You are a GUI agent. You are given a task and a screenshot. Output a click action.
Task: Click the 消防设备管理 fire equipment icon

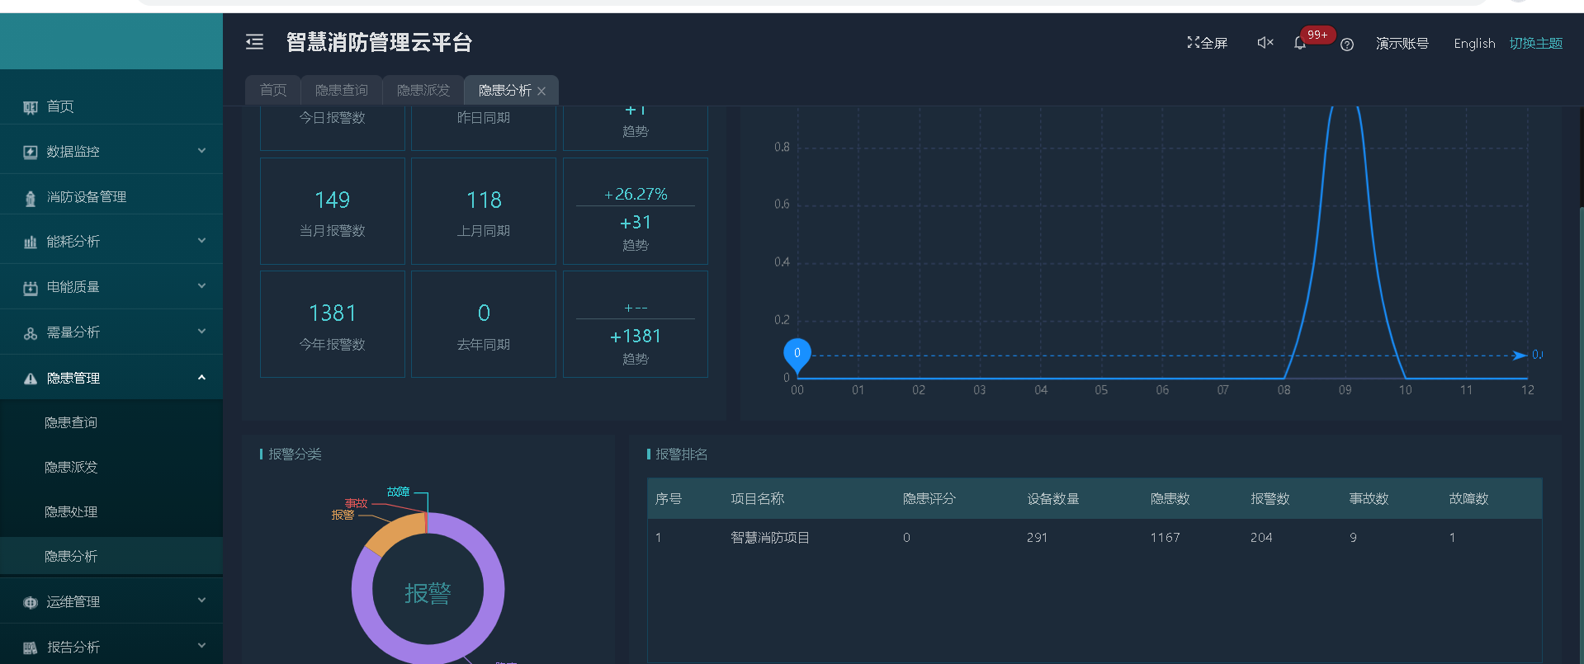[x=31, y=198]
